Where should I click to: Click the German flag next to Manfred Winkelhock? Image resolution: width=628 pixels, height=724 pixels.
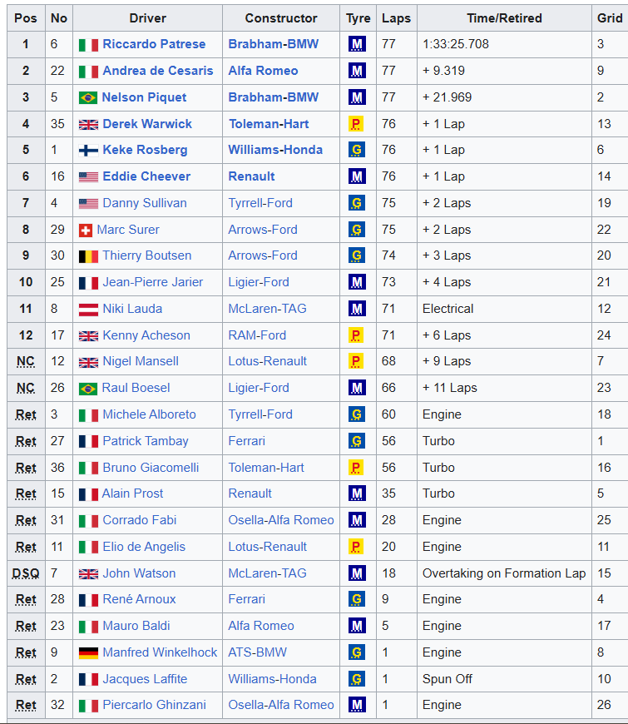[x=88, y=653]
